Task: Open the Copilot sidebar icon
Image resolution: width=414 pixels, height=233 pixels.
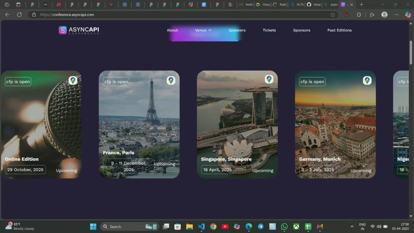Action: coord(408,15)
